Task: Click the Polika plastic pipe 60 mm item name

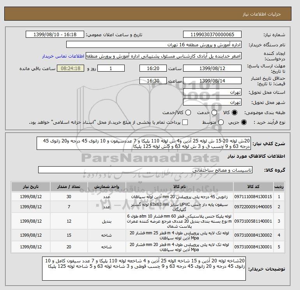Action: pos(180,221)
